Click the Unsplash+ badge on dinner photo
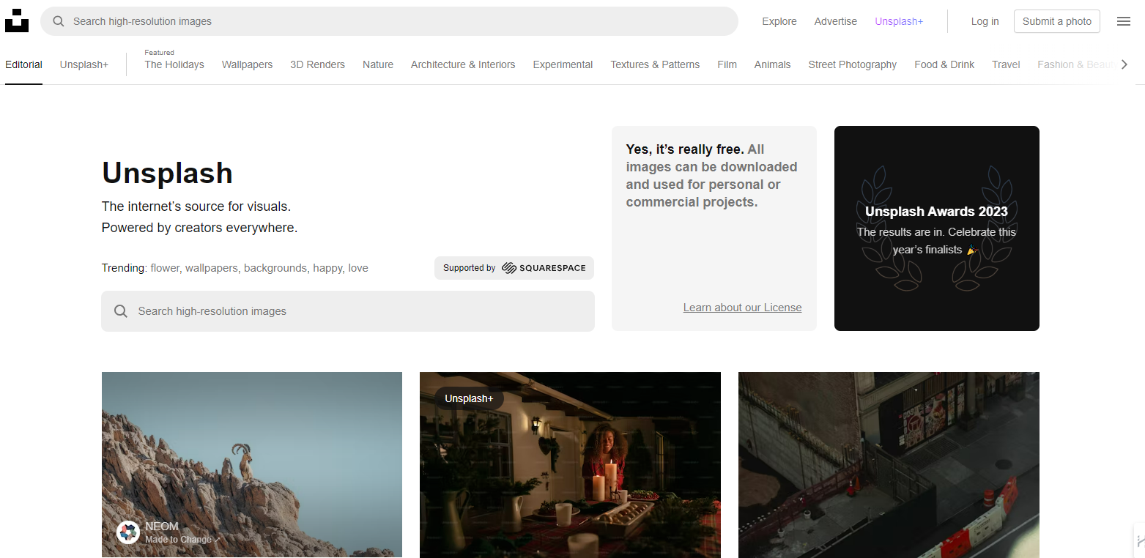 [x=469, y=398]
